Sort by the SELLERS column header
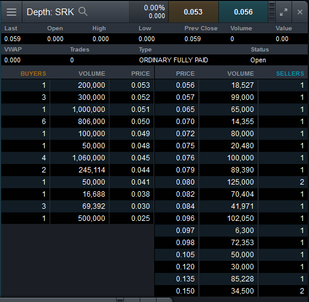This screenshot has height=302, width=309. tap(290, 74)
